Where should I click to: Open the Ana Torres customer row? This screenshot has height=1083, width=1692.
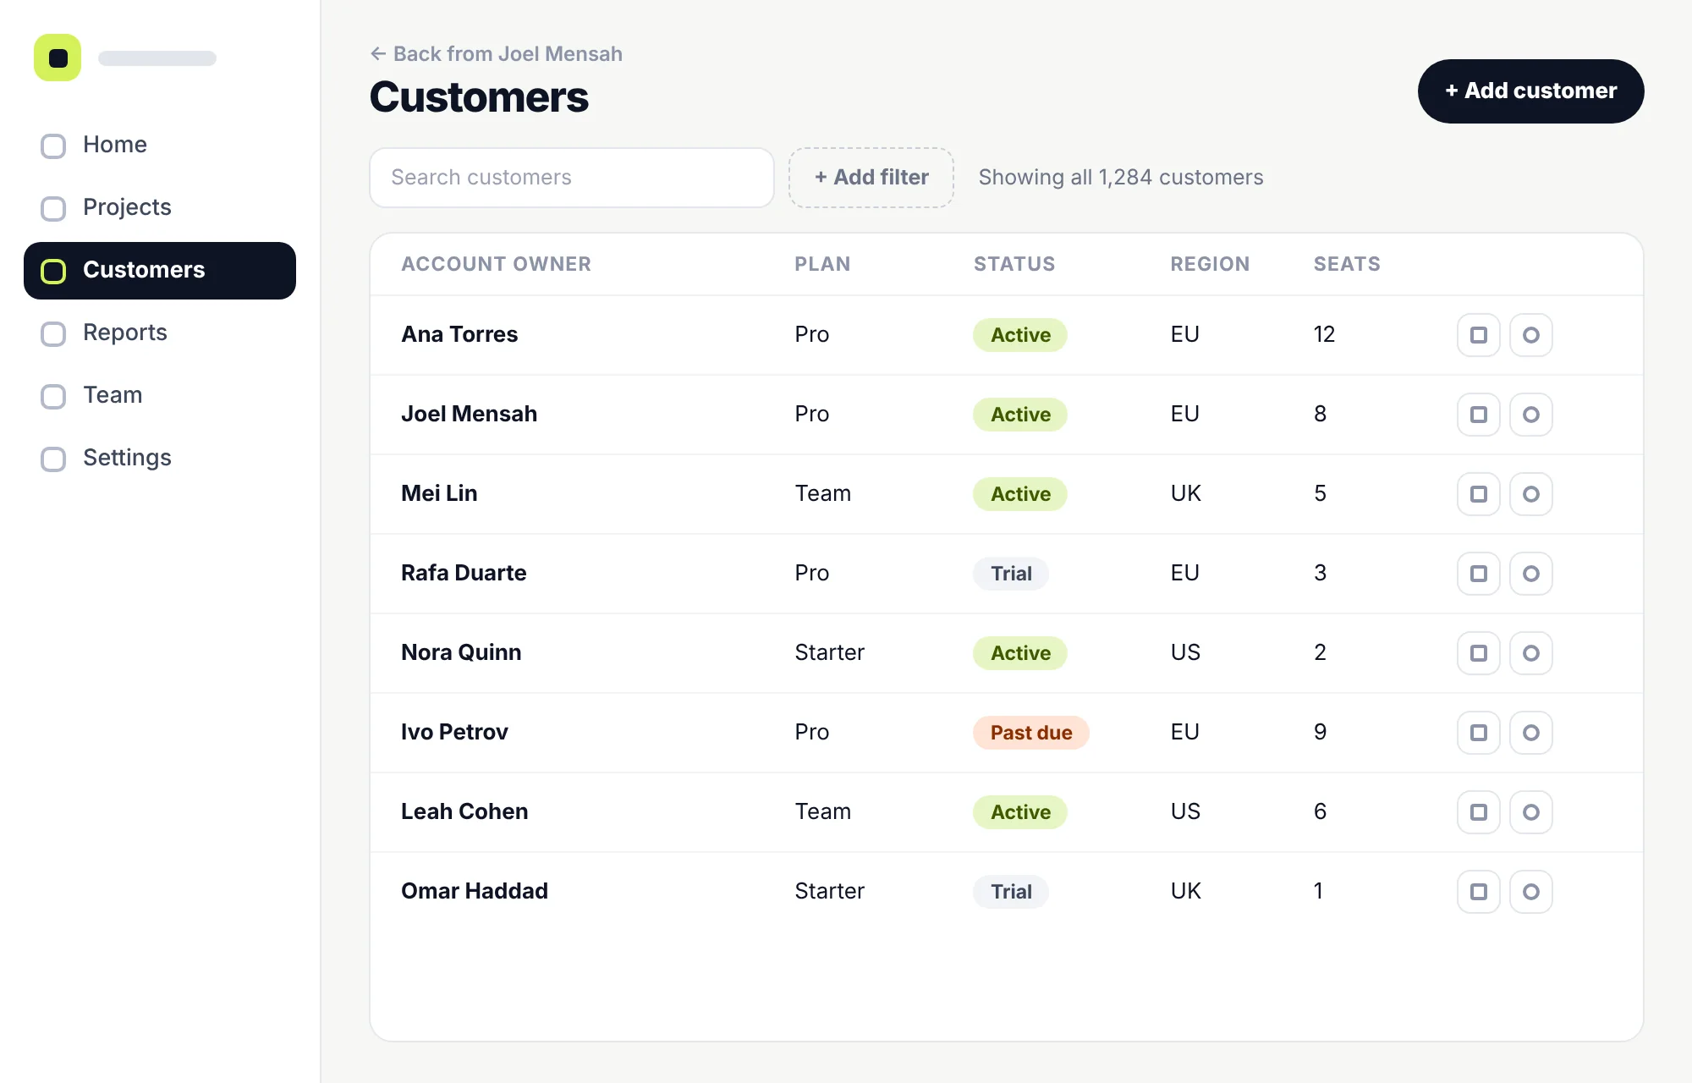tap(1007, 335)
